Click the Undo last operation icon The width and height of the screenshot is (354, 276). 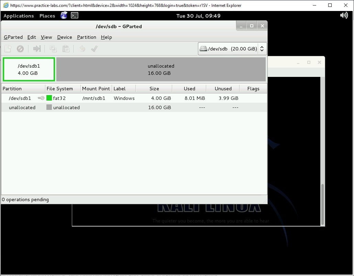[x=82, y=49]
